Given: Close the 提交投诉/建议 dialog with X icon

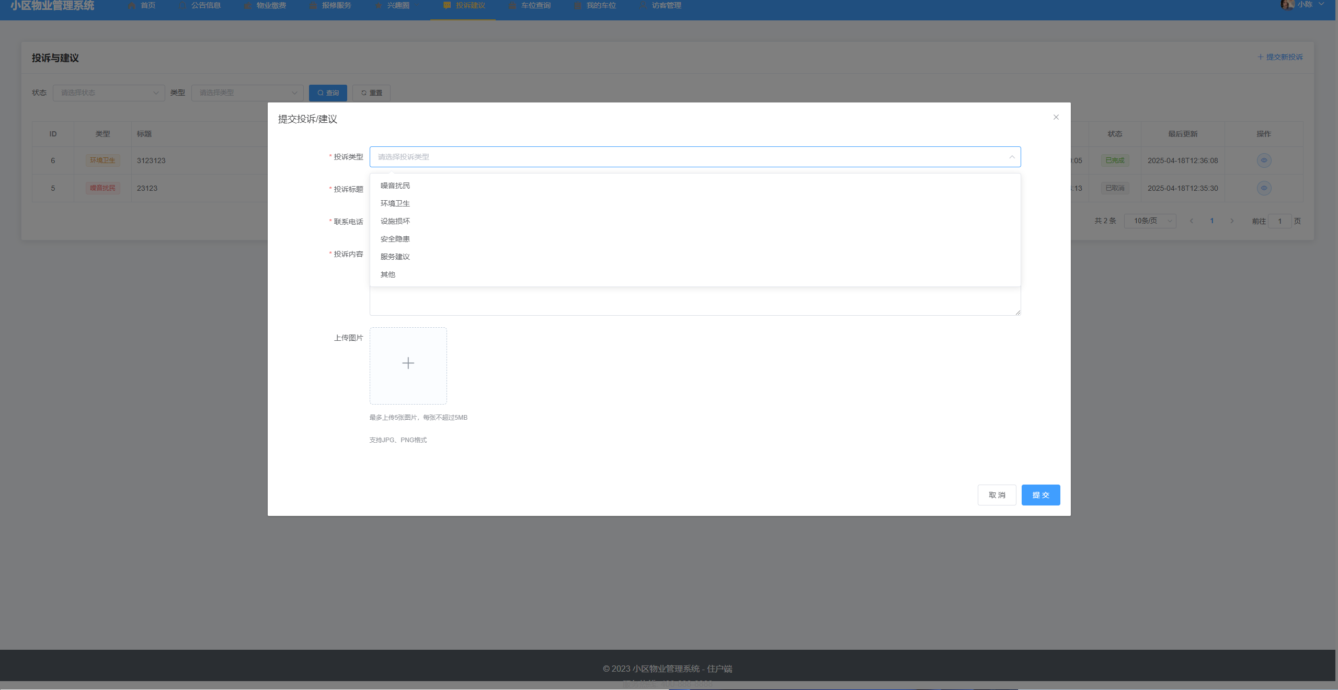Looking at the screenshot, I should point(1056,117).
